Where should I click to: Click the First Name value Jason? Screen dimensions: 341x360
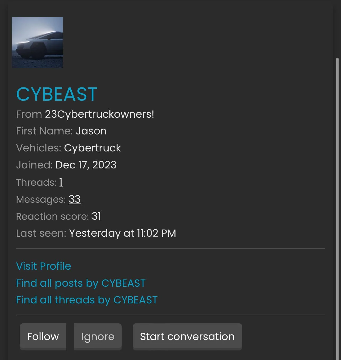click(91, 131)
